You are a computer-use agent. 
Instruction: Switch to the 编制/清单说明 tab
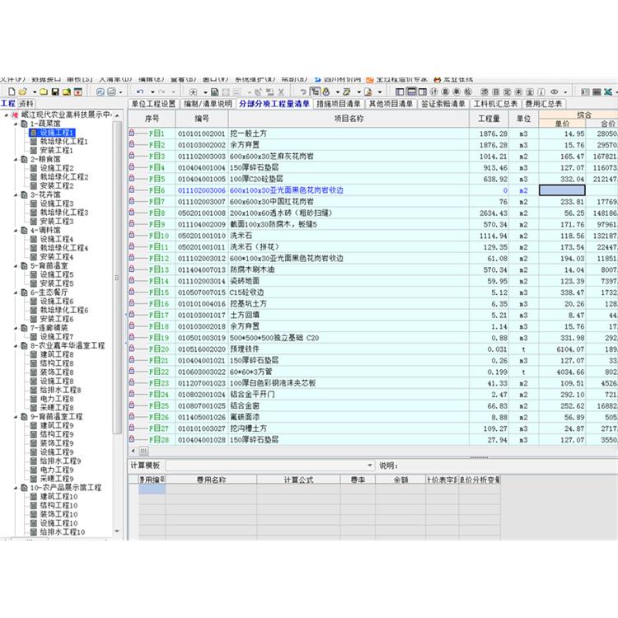pyautogui.click(x=208, y=104)
